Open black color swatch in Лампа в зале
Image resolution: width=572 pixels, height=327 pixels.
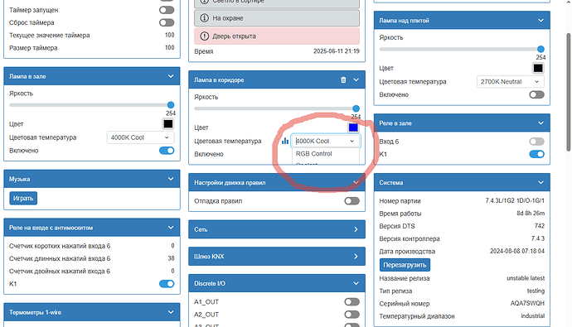[x=168, y=124]
